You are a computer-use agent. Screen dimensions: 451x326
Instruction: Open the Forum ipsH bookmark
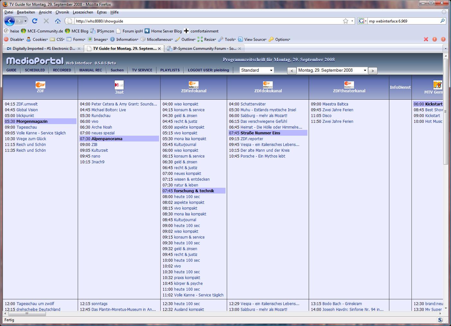click(129, 31)
